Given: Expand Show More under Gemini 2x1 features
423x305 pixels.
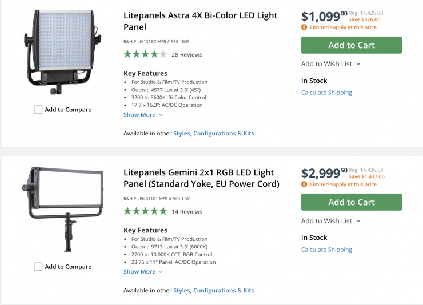Looking at the screenshot, I should pos(143,272).
